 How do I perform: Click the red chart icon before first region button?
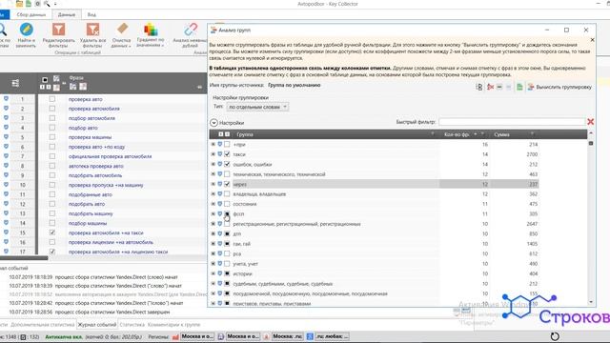[175, 336]
